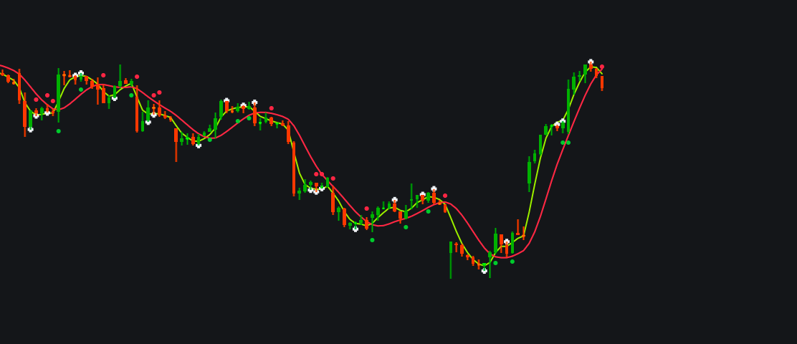Select the red candle with the long lower wick
The height and width of the screenshot is (344, 797).
(x=176, y=144)
